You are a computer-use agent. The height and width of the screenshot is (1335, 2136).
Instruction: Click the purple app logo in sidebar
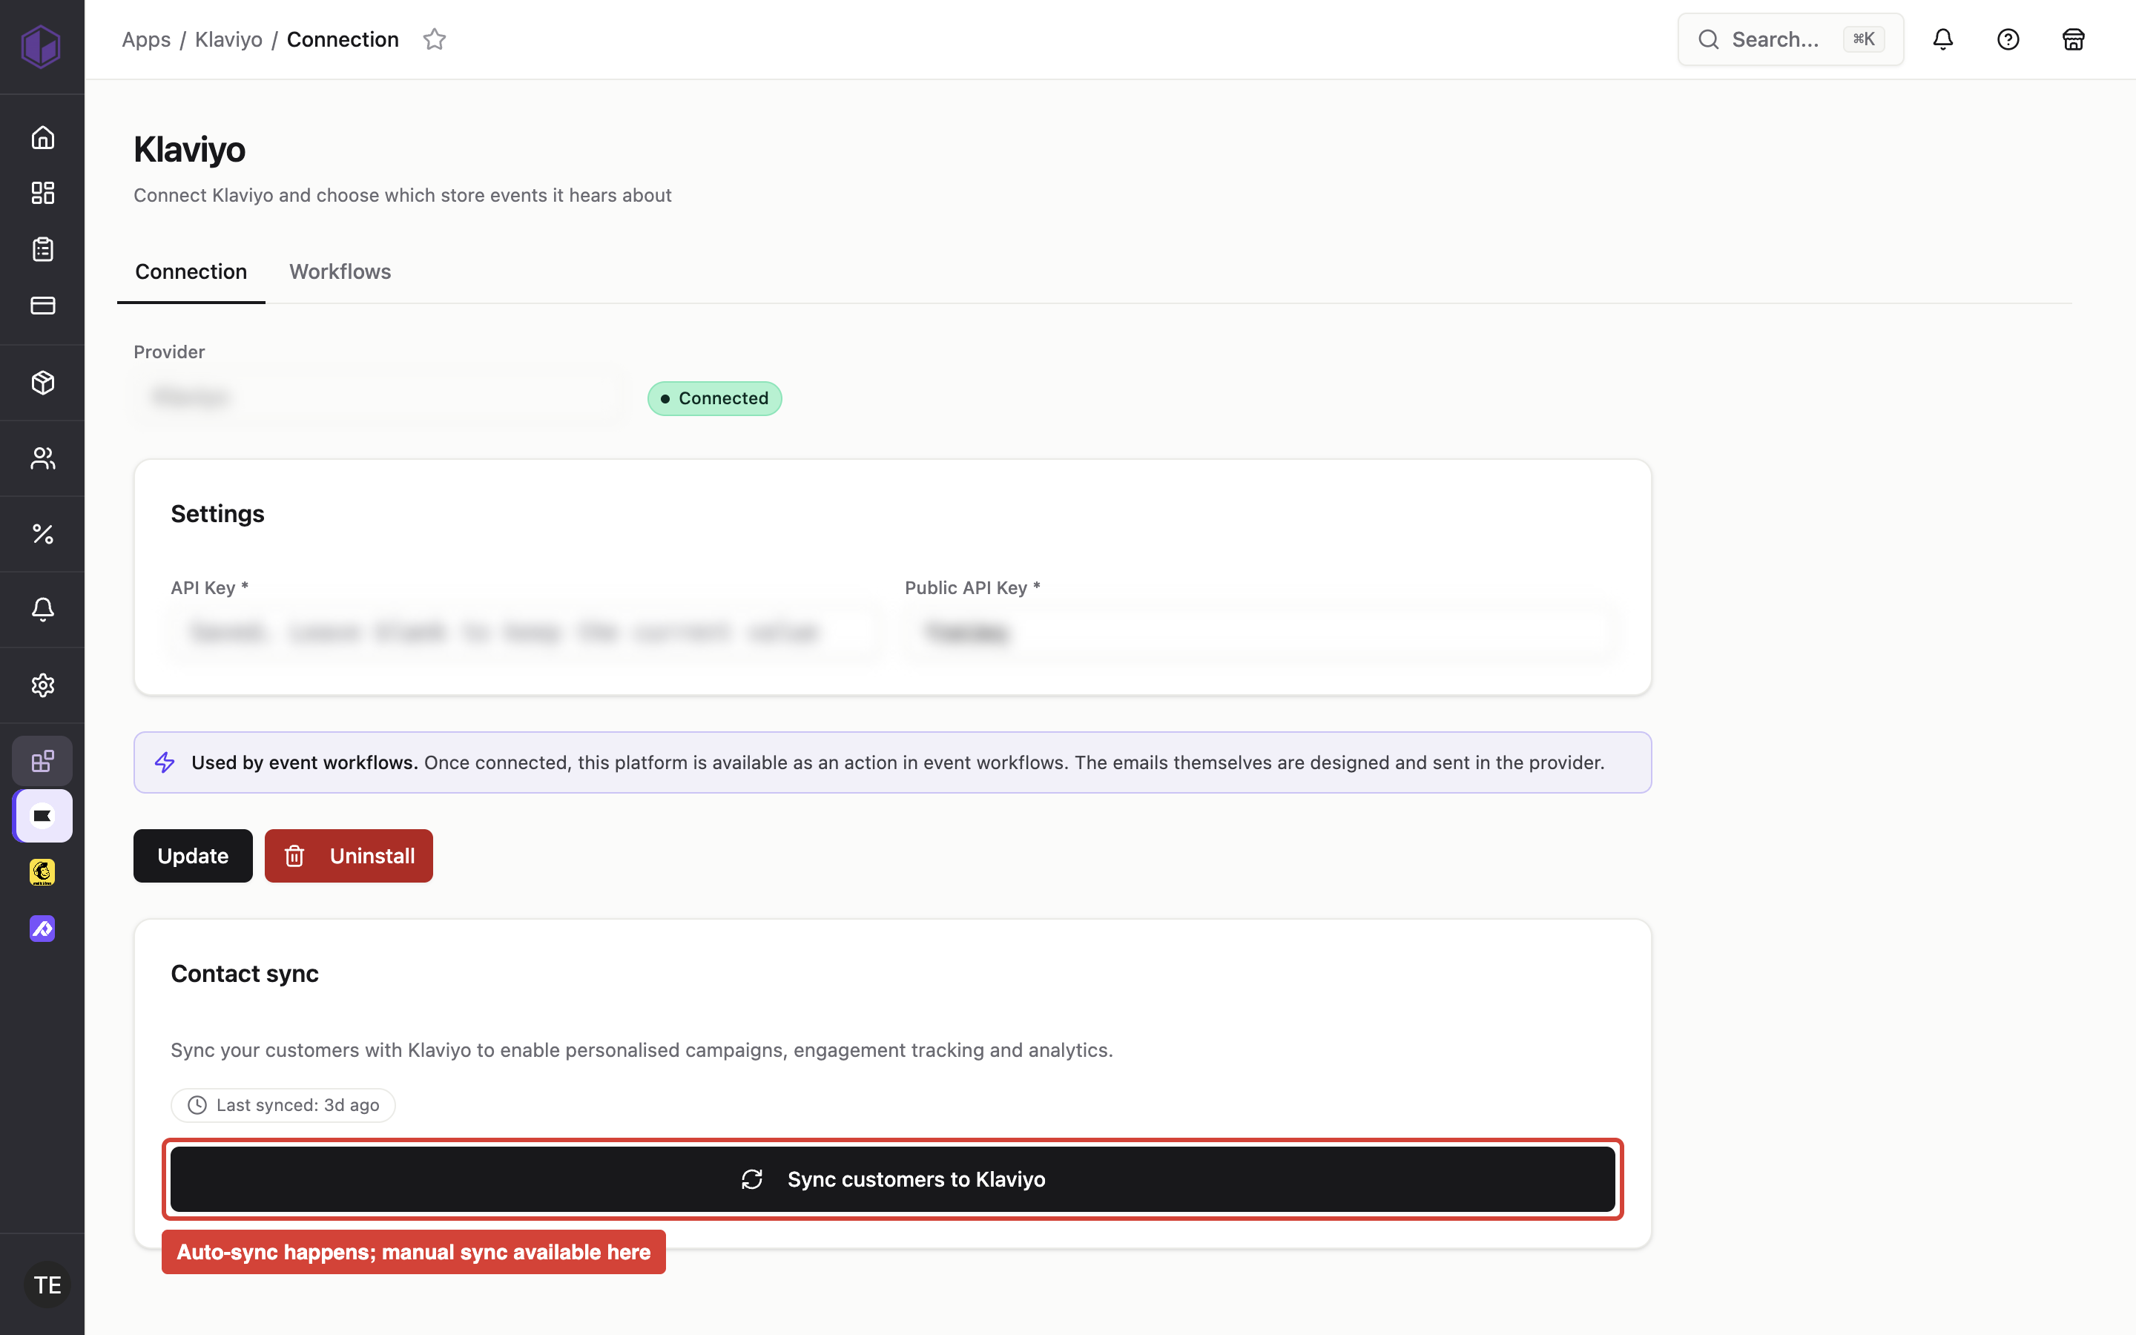coord(42,46)
